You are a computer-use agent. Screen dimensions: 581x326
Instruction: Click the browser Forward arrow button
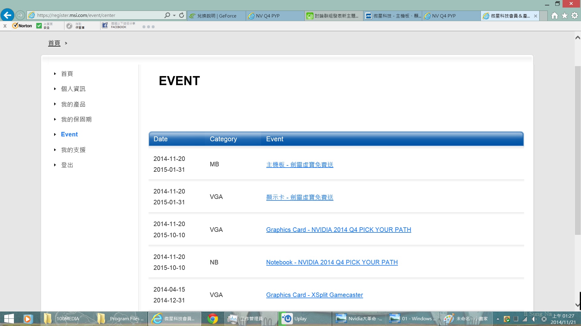(x=20, y=15)
